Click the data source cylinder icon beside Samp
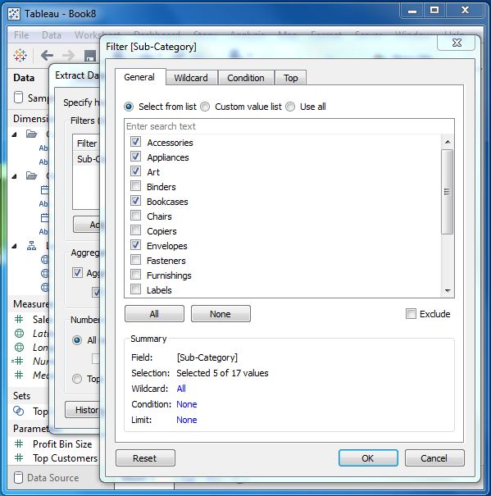The width and height of the screenshot is (491, 496). pyautogui.click(x=18, y=98)
